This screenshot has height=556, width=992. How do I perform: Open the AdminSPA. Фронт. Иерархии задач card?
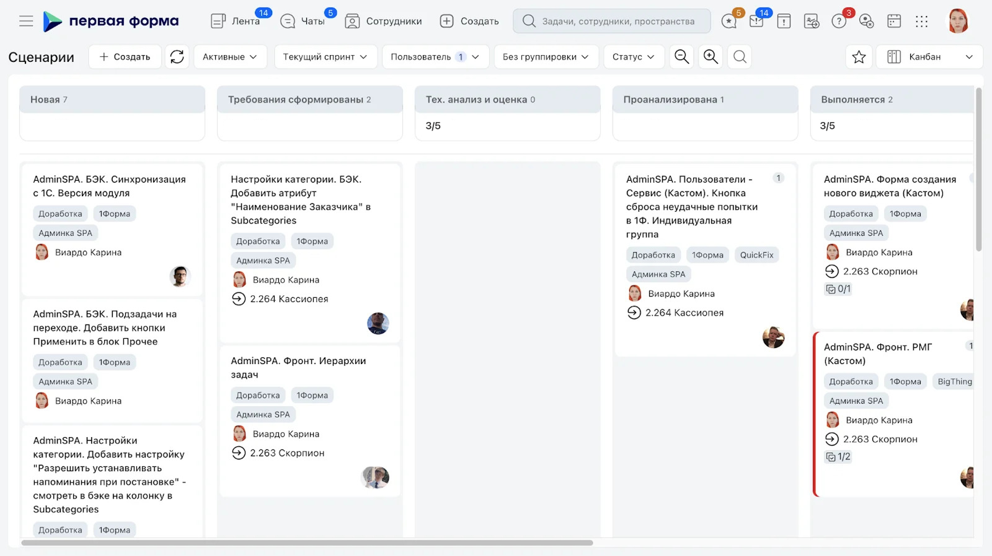[x=310, y=420]
